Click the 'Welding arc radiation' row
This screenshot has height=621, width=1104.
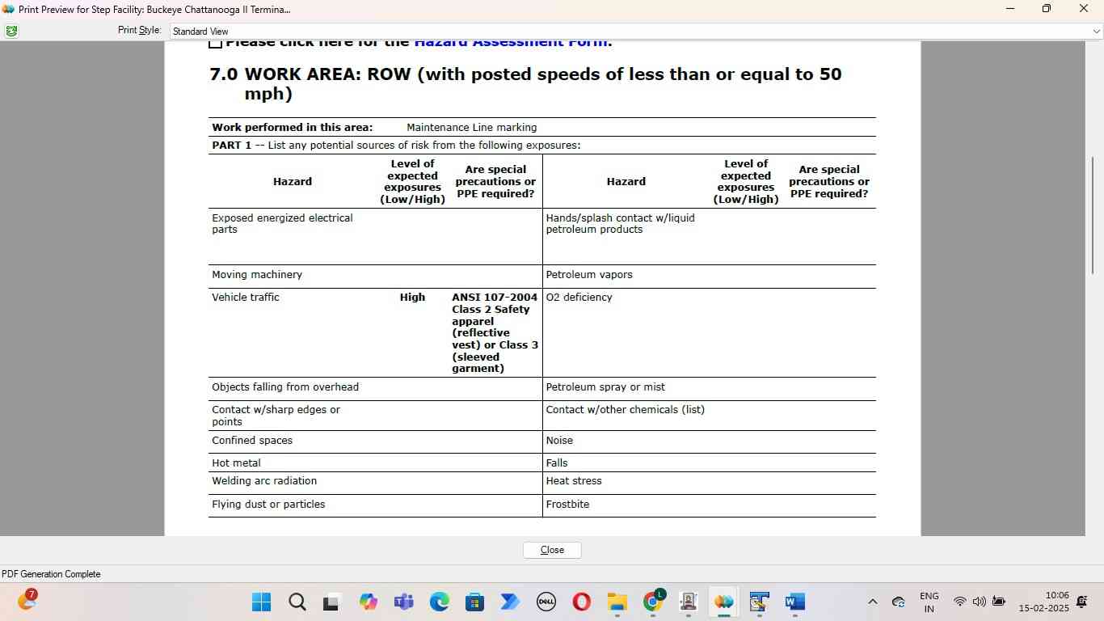[264, 481]
